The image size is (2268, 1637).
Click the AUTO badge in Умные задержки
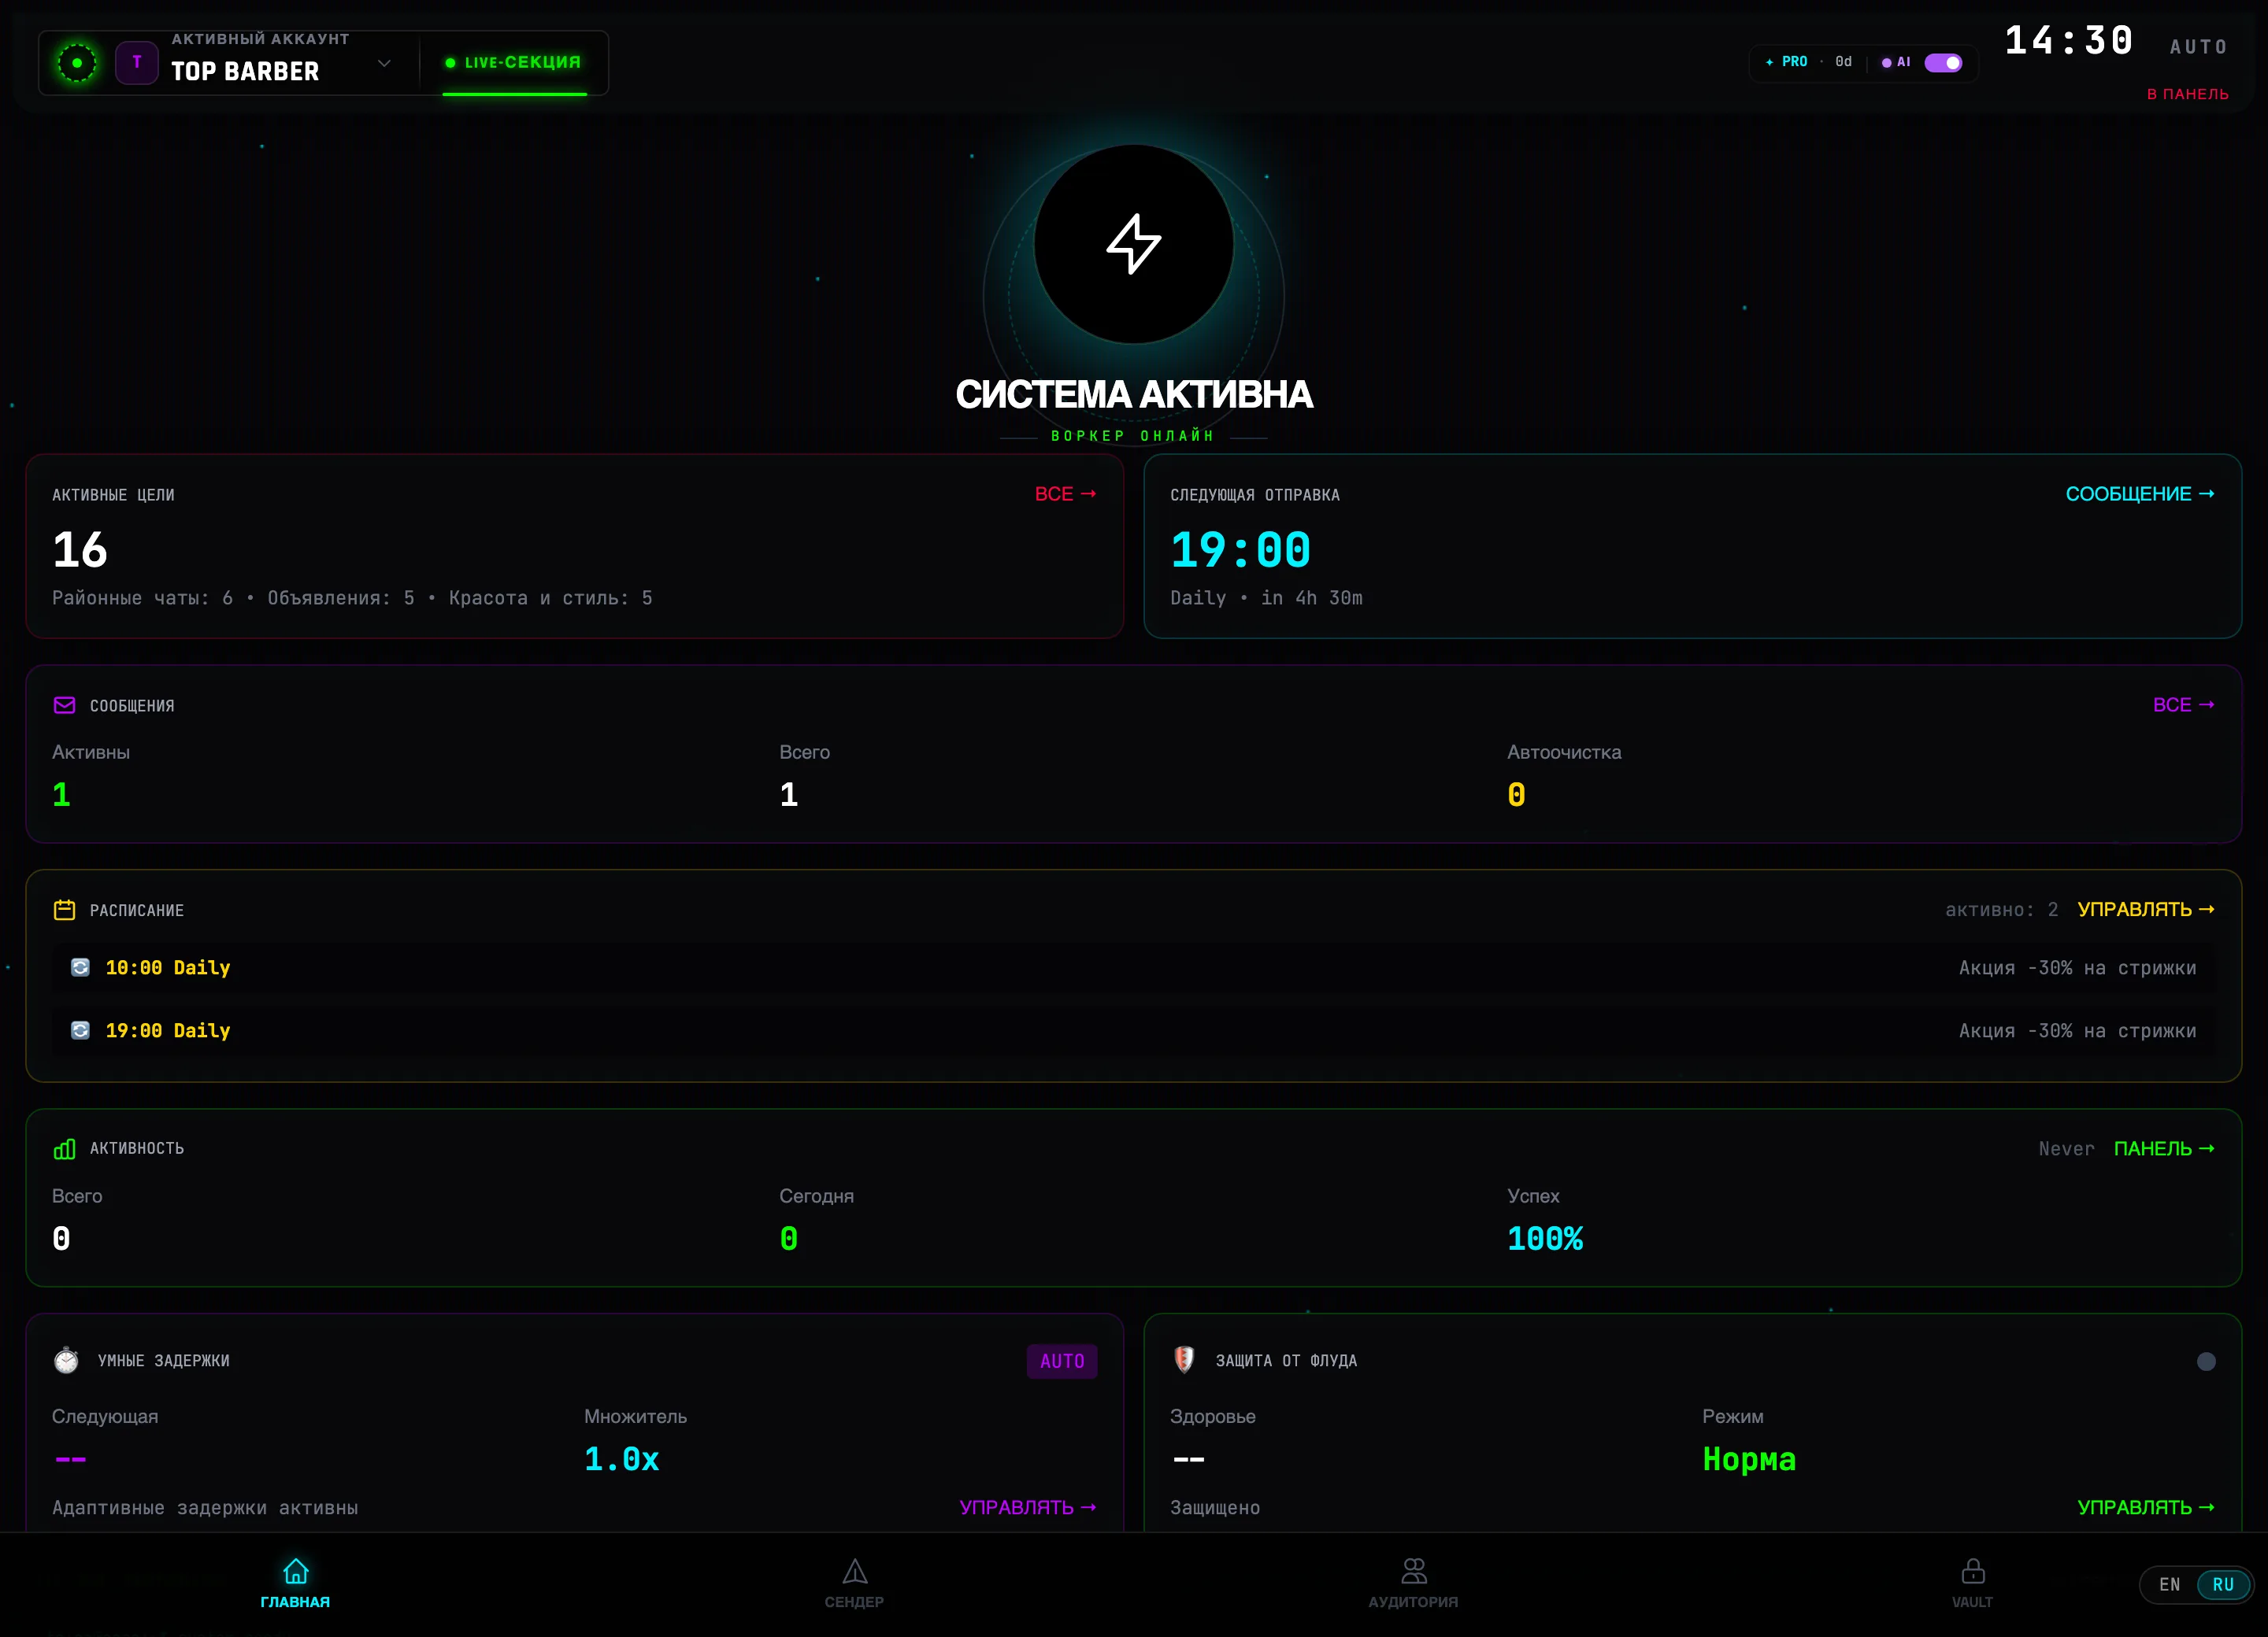tap(1062, 1362)
